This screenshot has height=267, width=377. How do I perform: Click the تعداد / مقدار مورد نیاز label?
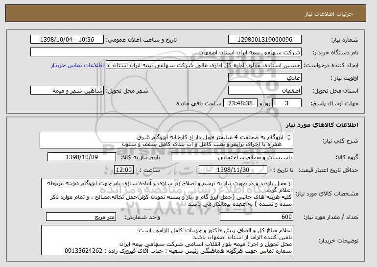pyautogui.click(x=331, y=217)
